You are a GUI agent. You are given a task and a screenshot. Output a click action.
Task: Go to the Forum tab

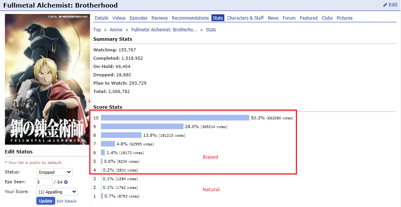click(x=289, y=18)
